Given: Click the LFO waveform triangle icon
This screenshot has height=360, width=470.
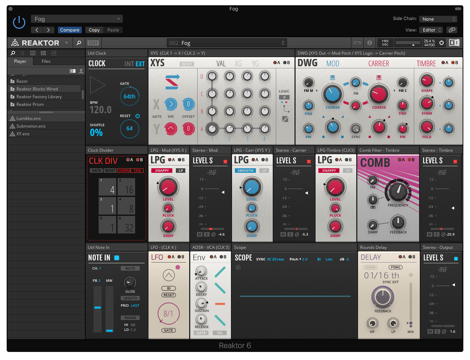Looking at the screenshot, I should [169, 275].
